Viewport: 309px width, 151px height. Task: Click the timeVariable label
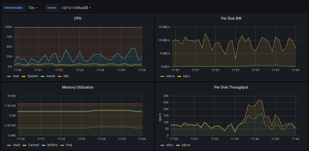click(14, 8)
